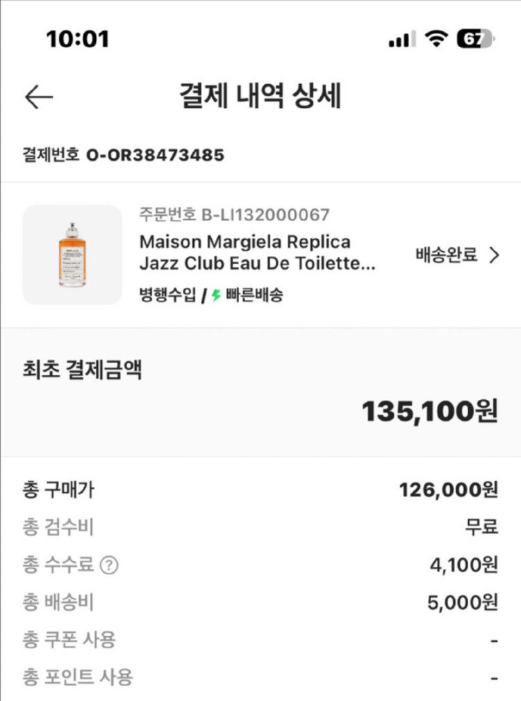Click the 총 구매가 126,000원 row
This screenshot has height=701, width=521.
tap(260, 490)
